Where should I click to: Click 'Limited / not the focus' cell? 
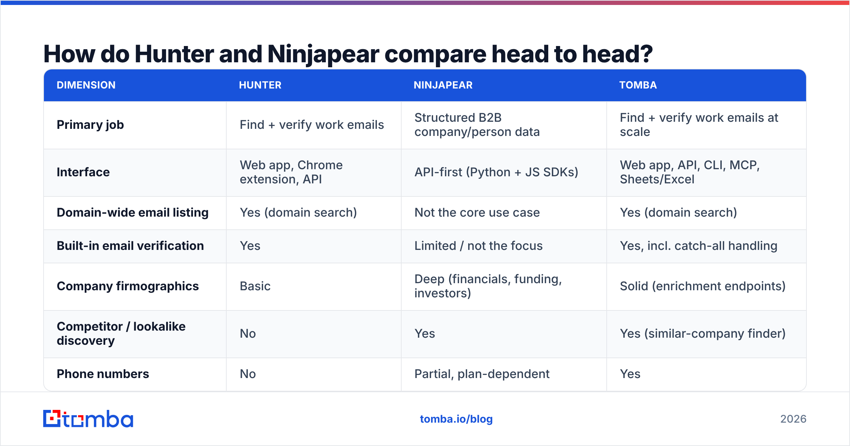coord(478,246)
